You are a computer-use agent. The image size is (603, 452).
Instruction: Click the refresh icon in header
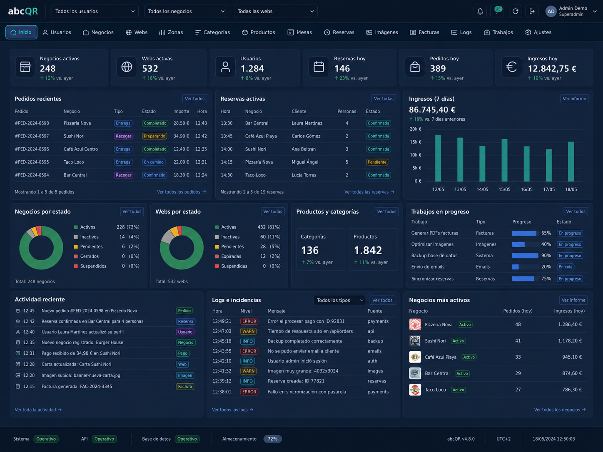click(515, 11)
